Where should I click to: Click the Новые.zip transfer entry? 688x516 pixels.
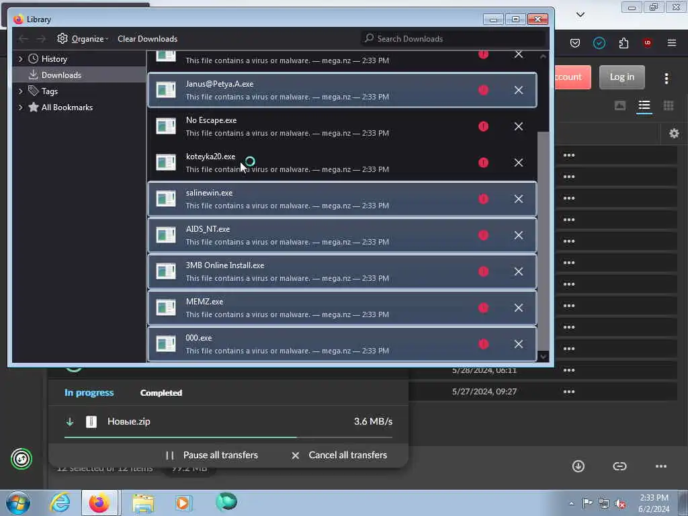(228, 422)
